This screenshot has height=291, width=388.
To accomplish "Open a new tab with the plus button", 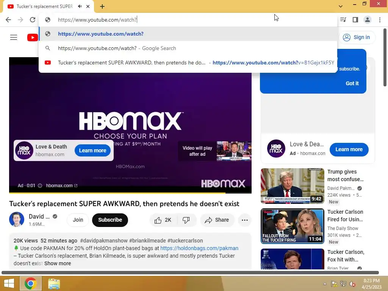I will coord(102,6).
